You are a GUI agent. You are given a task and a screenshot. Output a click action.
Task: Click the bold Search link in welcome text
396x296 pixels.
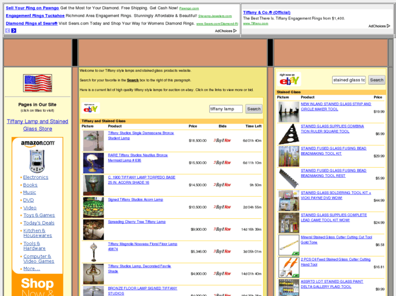point(132,80)
